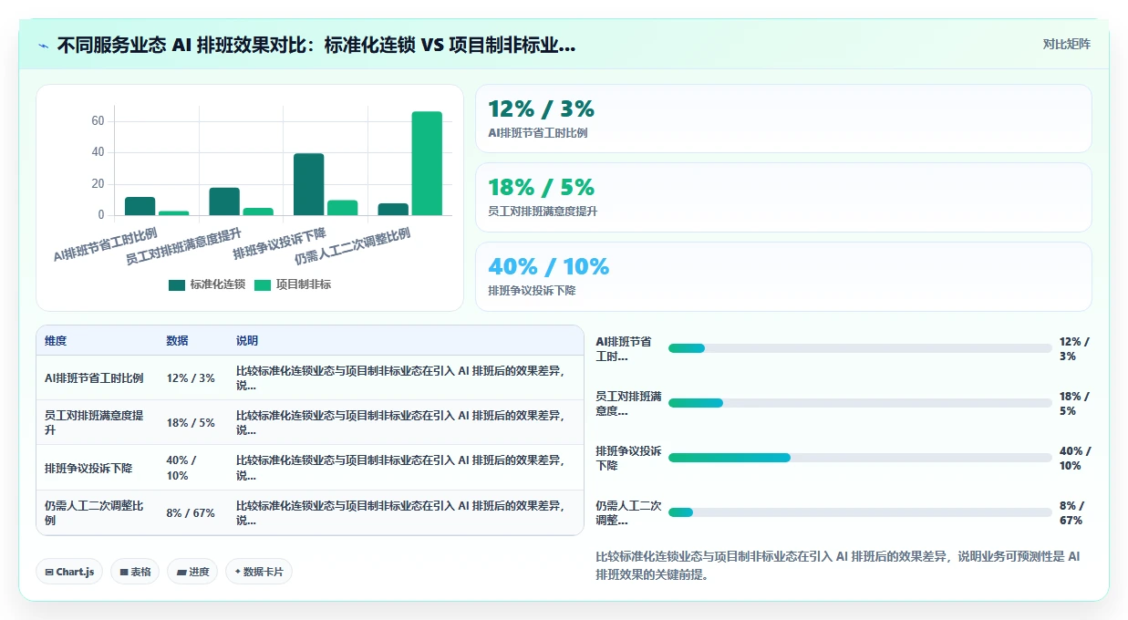This screenshot has height=620, width=1128.
Task: Click the y-axis value 40
Action: [x=98, y=152]
